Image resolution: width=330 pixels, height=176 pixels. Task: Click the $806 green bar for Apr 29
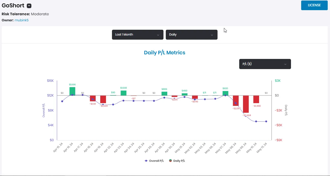pyautogui.click(x=164, y=93)
